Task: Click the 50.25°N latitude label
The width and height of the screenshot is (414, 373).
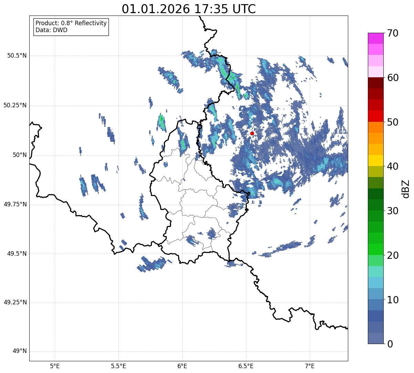Action: tap(15, 105)
